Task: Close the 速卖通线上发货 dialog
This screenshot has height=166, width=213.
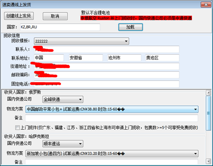Action: pyautogui.click(x=206, y=5)
